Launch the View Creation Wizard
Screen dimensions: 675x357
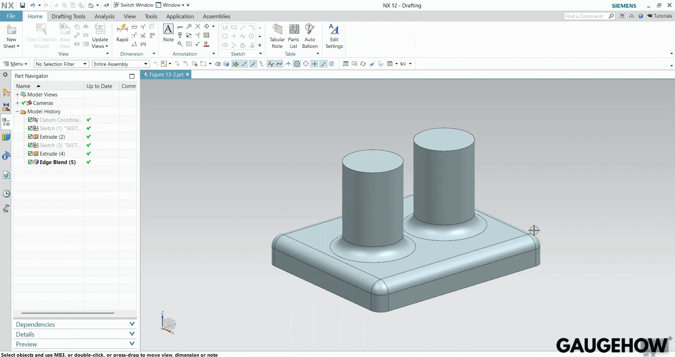coord(41,35)
